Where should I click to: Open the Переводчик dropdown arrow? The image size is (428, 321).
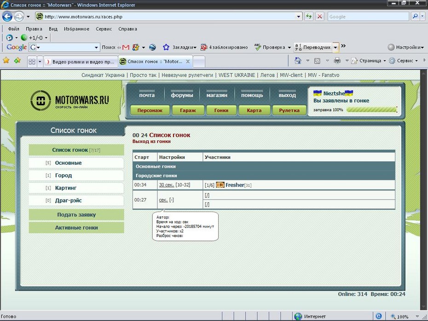335,47
